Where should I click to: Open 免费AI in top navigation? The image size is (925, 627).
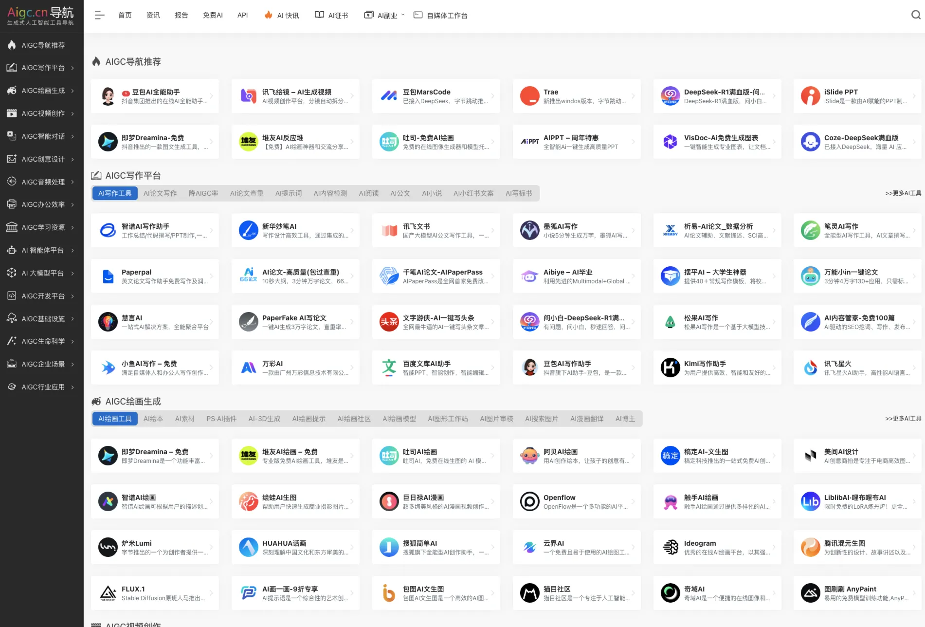213,16
